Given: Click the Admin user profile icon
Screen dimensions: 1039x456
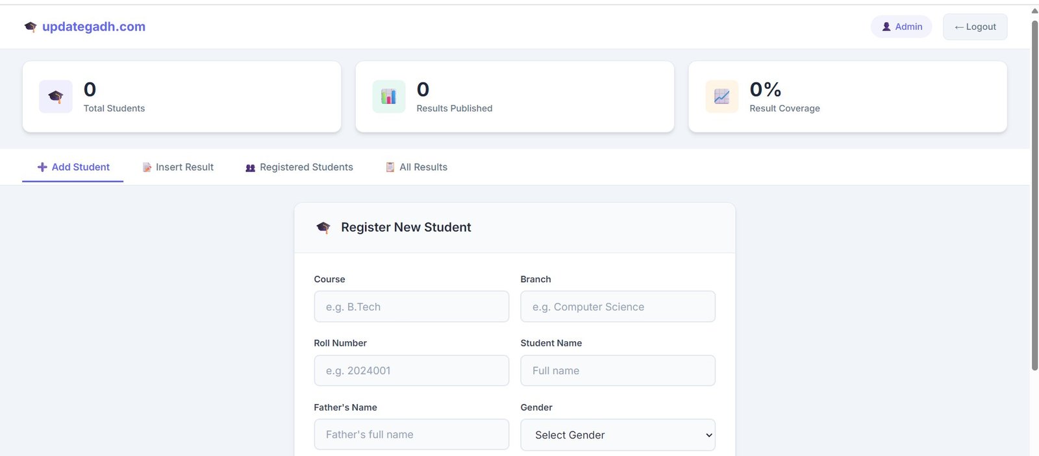Looking at the screenshot, I should click(886, 27).
